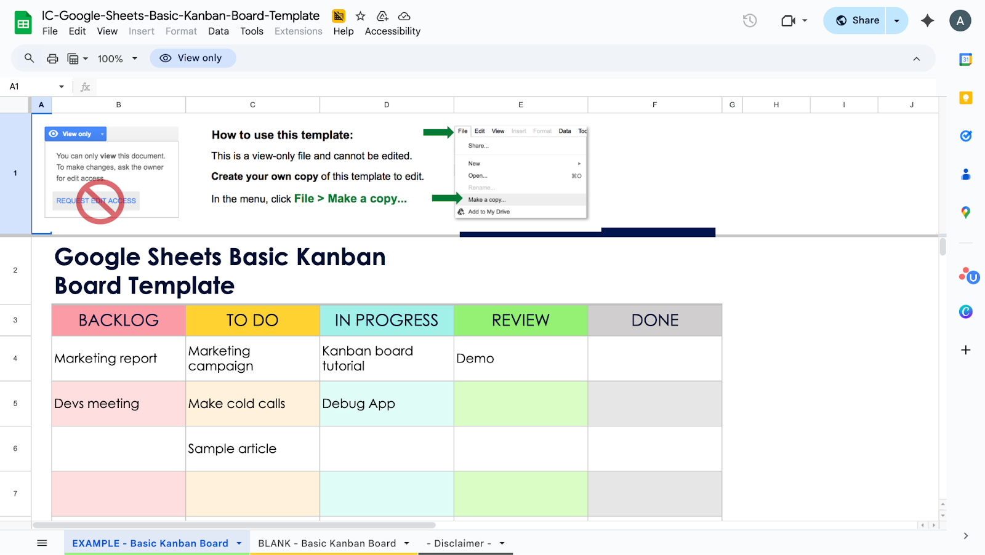The image size is (985, 555).
Task: Open the Tools menu
Action: tap(252, 31)
